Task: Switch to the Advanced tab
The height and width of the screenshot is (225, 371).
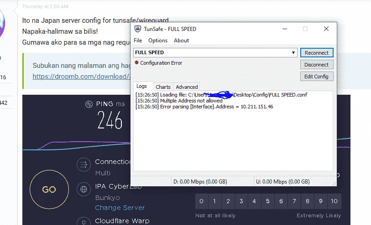Action: 187,87
